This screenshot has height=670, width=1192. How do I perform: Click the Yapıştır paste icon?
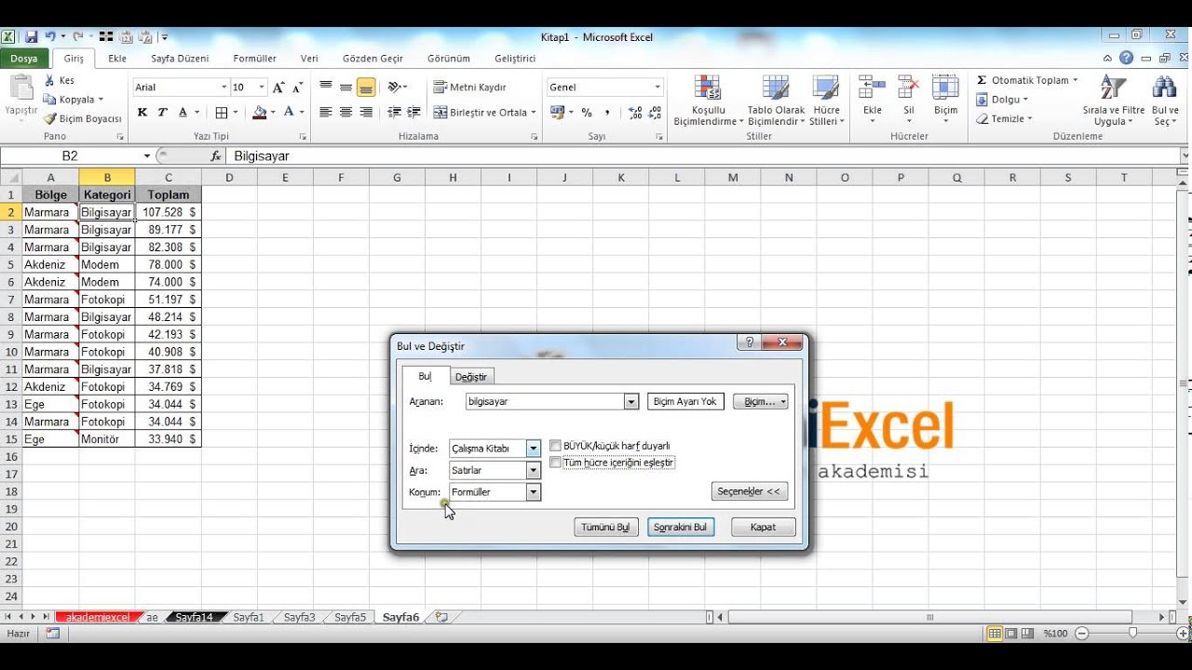click(x=20, y=87)
